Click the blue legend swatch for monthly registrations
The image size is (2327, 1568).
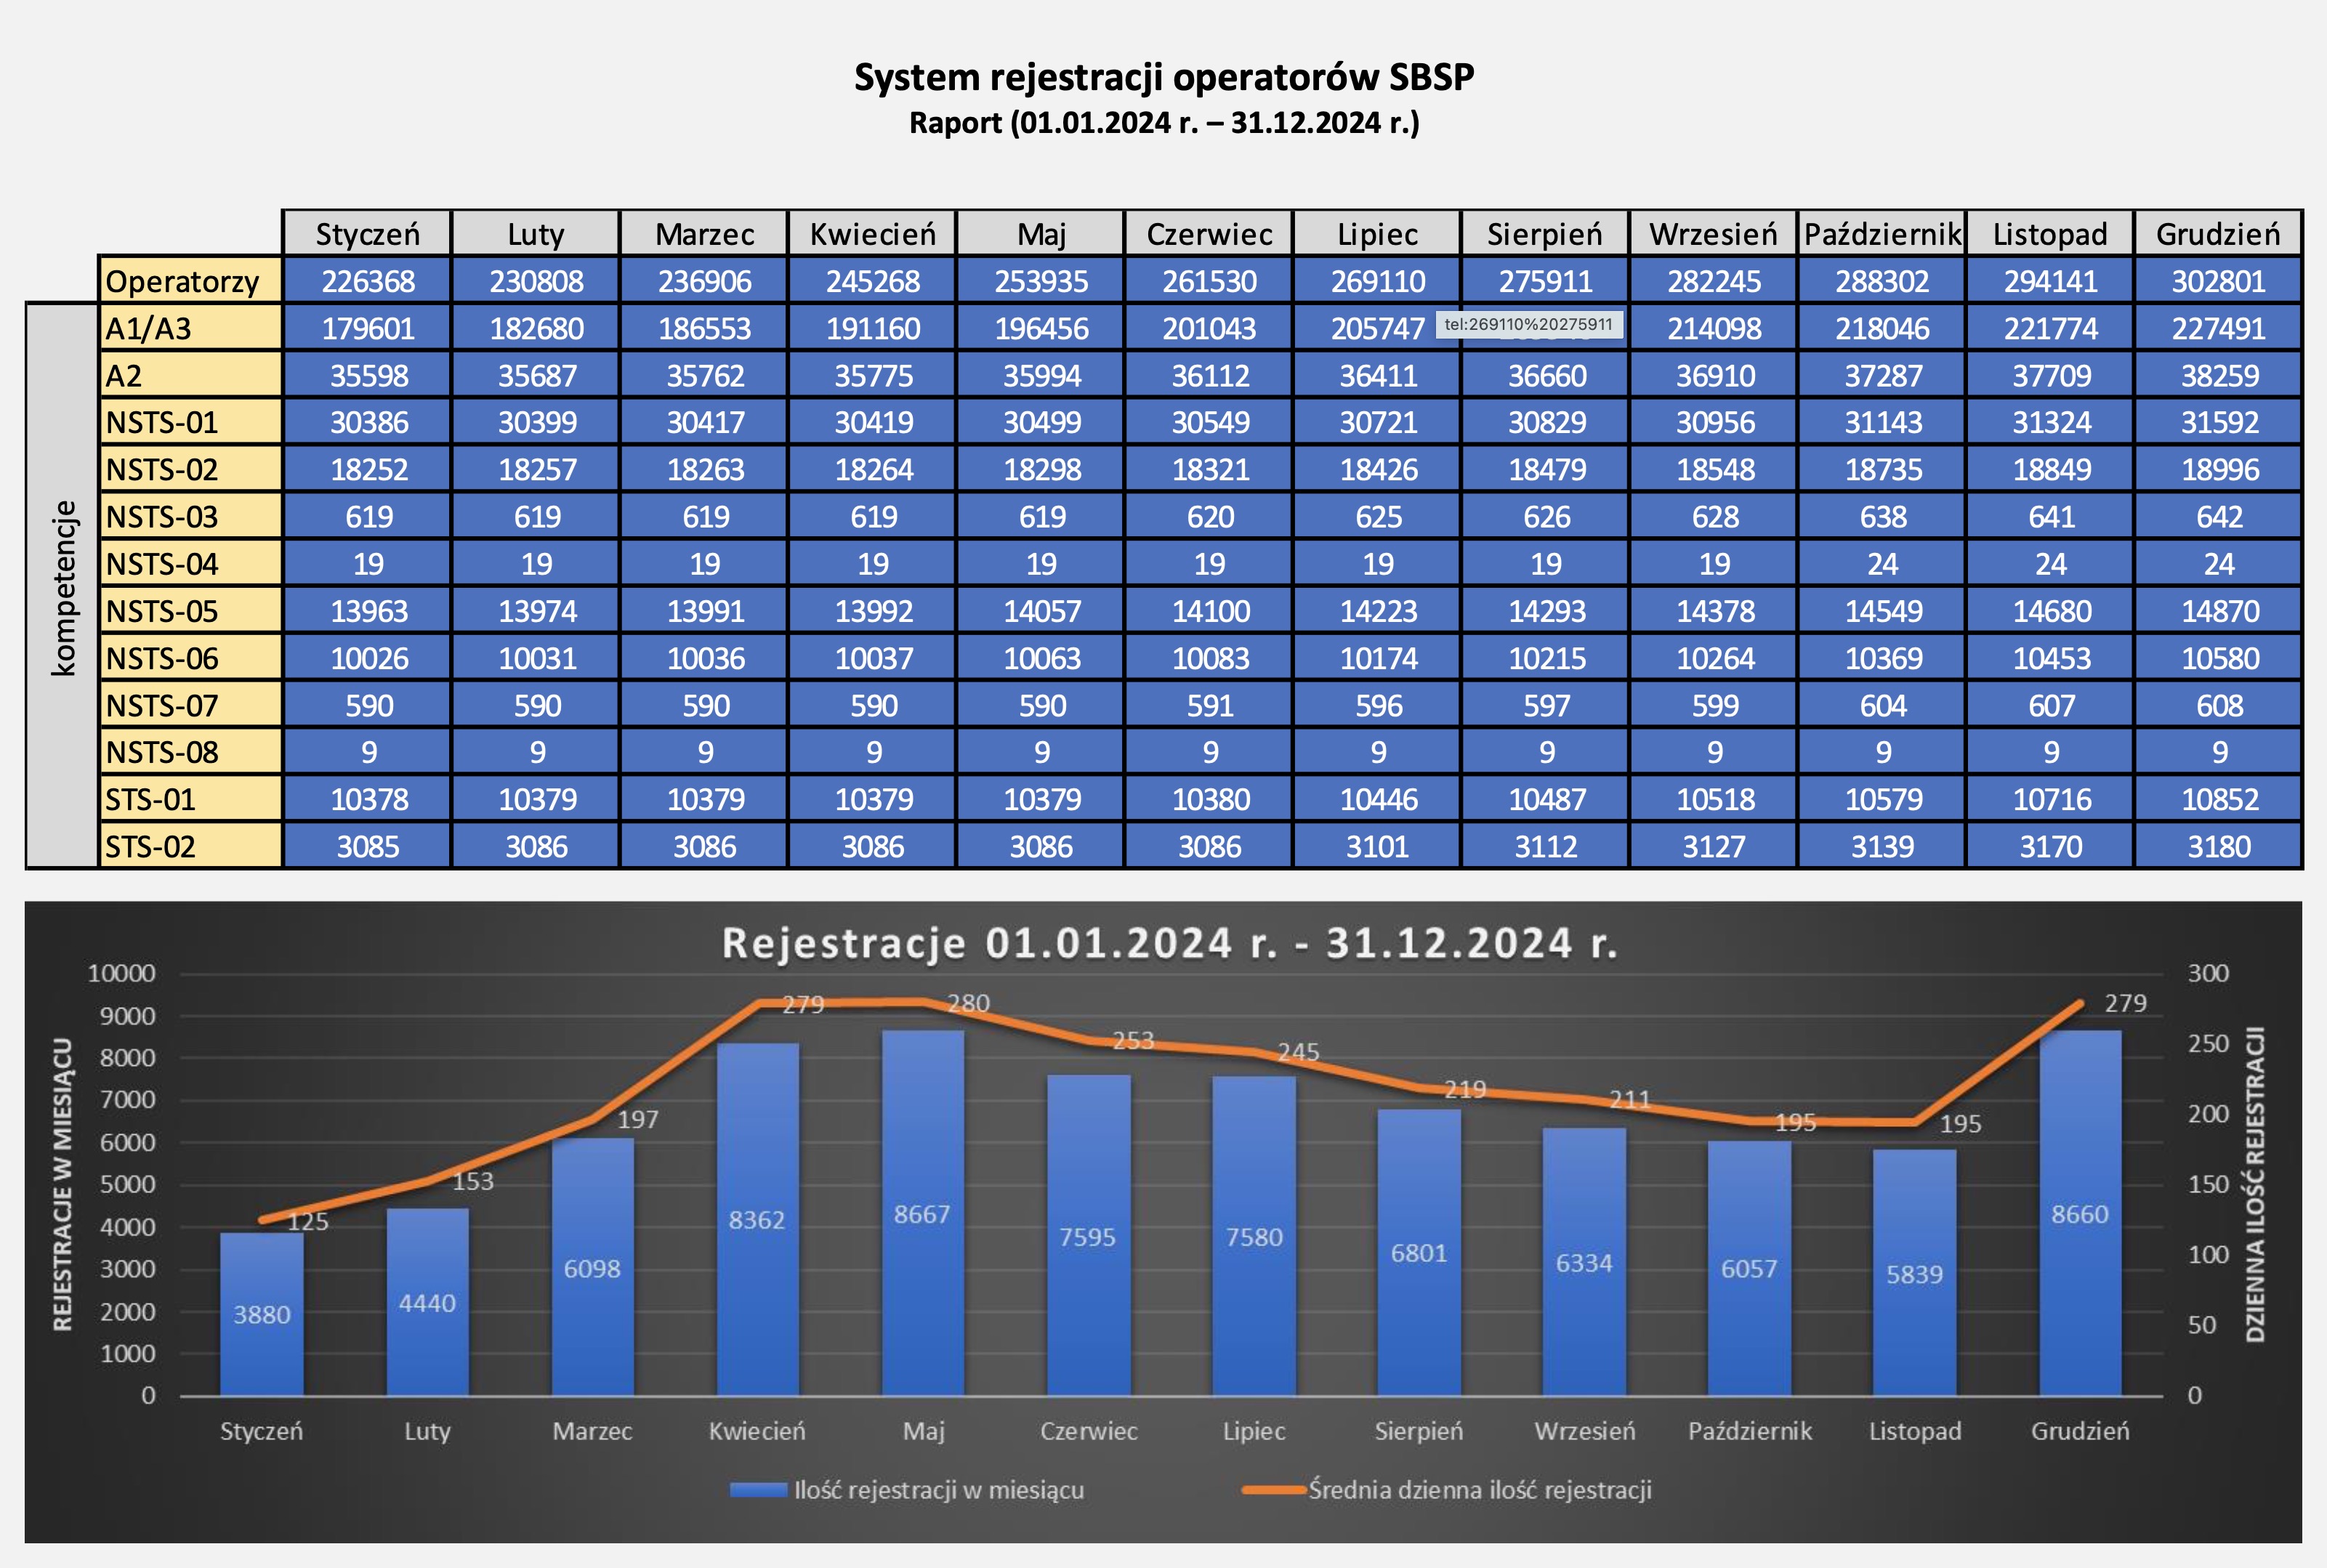[x=758, y=1490]
